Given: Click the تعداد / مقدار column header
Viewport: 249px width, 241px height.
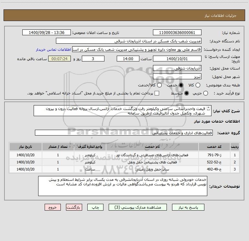Looking at the screenshot, I should click(58, 147).
